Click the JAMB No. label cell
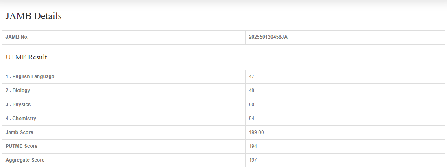447x167 pixels. 17,37
